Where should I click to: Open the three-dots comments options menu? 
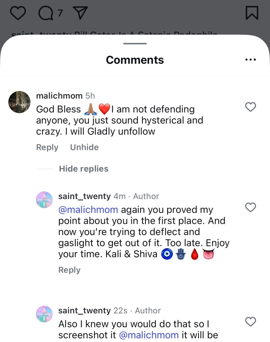coord(250,60)
